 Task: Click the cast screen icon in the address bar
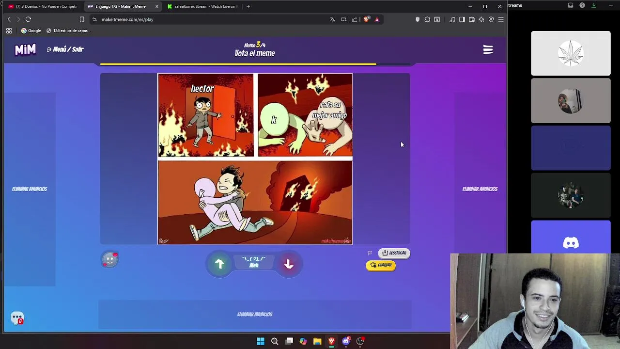[343, 19]
